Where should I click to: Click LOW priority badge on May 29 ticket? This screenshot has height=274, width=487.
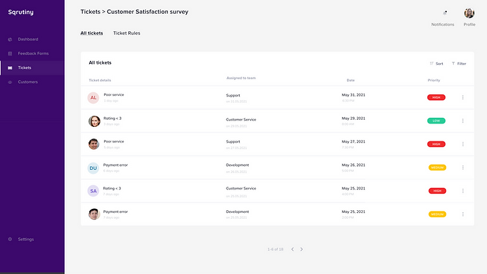point(436,120)
